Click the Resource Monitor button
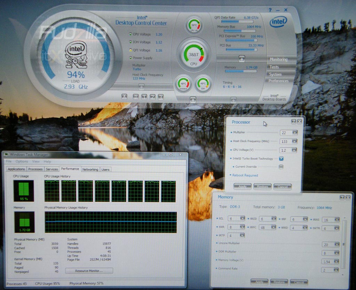Screen dimensions: 356x290 89,271
